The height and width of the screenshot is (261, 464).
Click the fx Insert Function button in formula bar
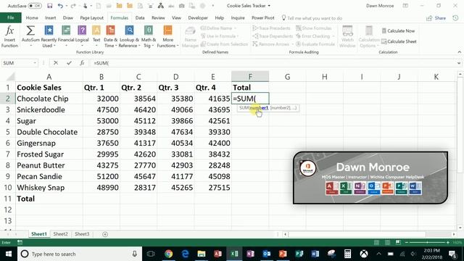82,63
